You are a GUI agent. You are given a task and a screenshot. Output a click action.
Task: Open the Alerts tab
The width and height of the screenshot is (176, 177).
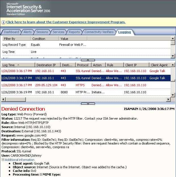point(27,32)
